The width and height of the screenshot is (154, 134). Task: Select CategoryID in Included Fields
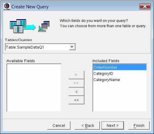(x=120, y=73)
